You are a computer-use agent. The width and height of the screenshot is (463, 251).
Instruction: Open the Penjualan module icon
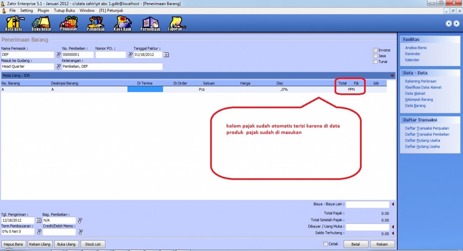pyautogui.click(x=68, y=23)
